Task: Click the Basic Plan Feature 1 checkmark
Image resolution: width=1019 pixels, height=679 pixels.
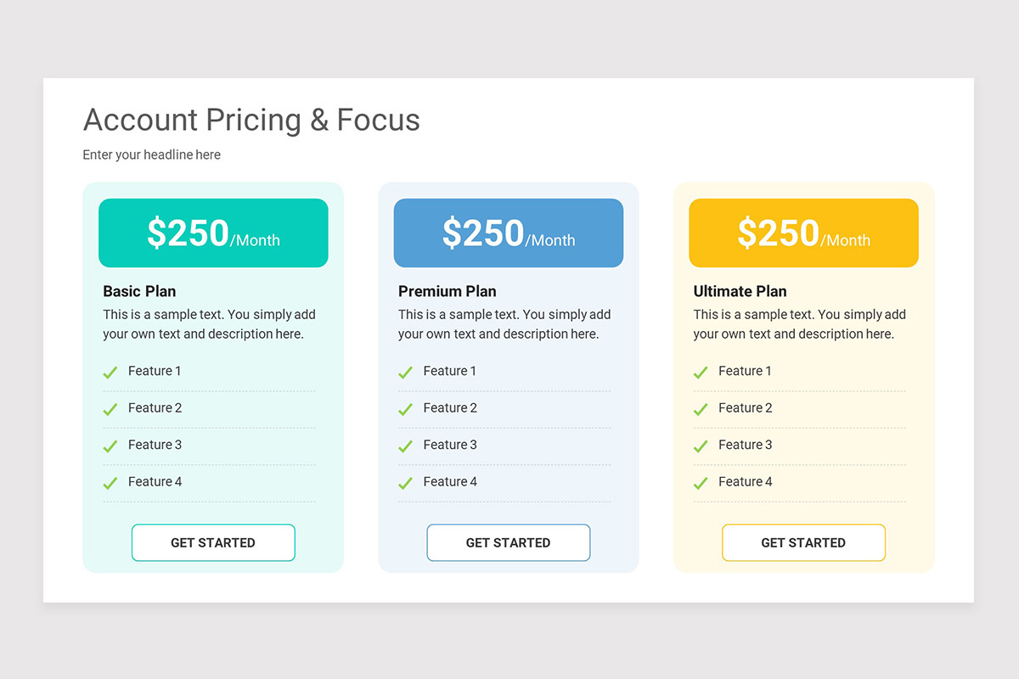Action: [x=110, y=372]
